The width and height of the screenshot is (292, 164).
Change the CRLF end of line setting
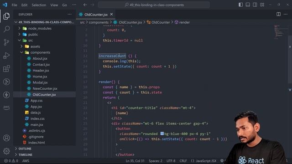click(183, 161)
